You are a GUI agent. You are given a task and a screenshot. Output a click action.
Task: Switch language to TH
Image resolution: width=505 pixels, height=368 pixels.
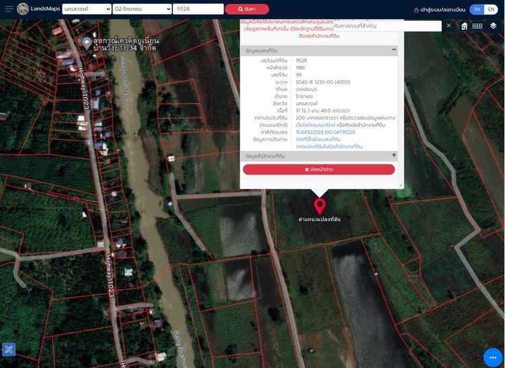(x=477, y=9)
